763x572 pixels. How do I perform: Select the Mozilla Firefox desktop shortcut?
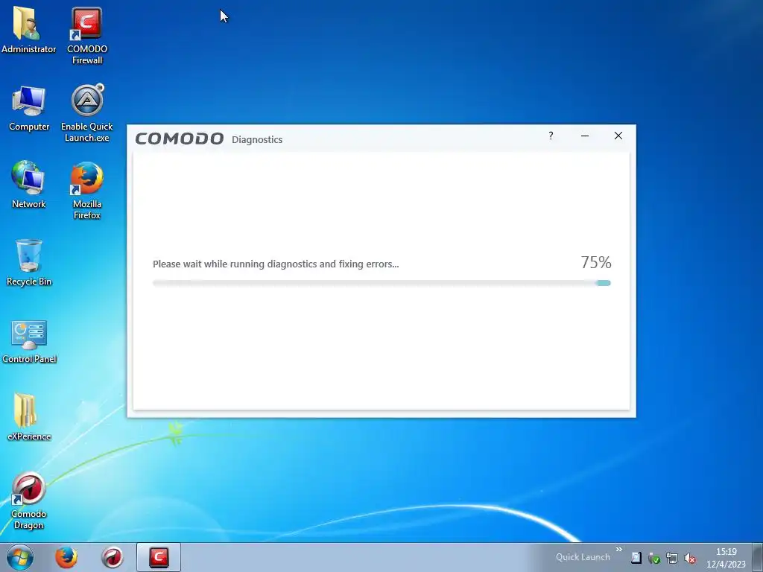[x=86, y=190]
